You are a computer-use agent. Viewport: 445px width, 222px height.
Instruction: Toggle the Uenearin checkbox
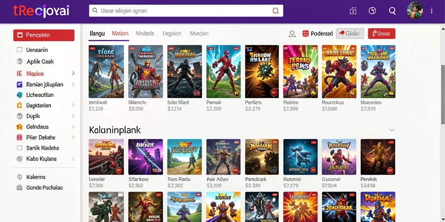[x=20, y=50]
